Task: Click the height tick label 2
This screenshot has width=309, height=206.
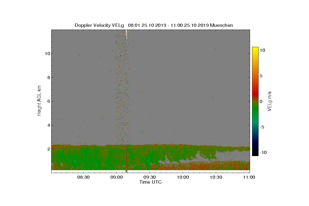Action: (x=48, y=149)
